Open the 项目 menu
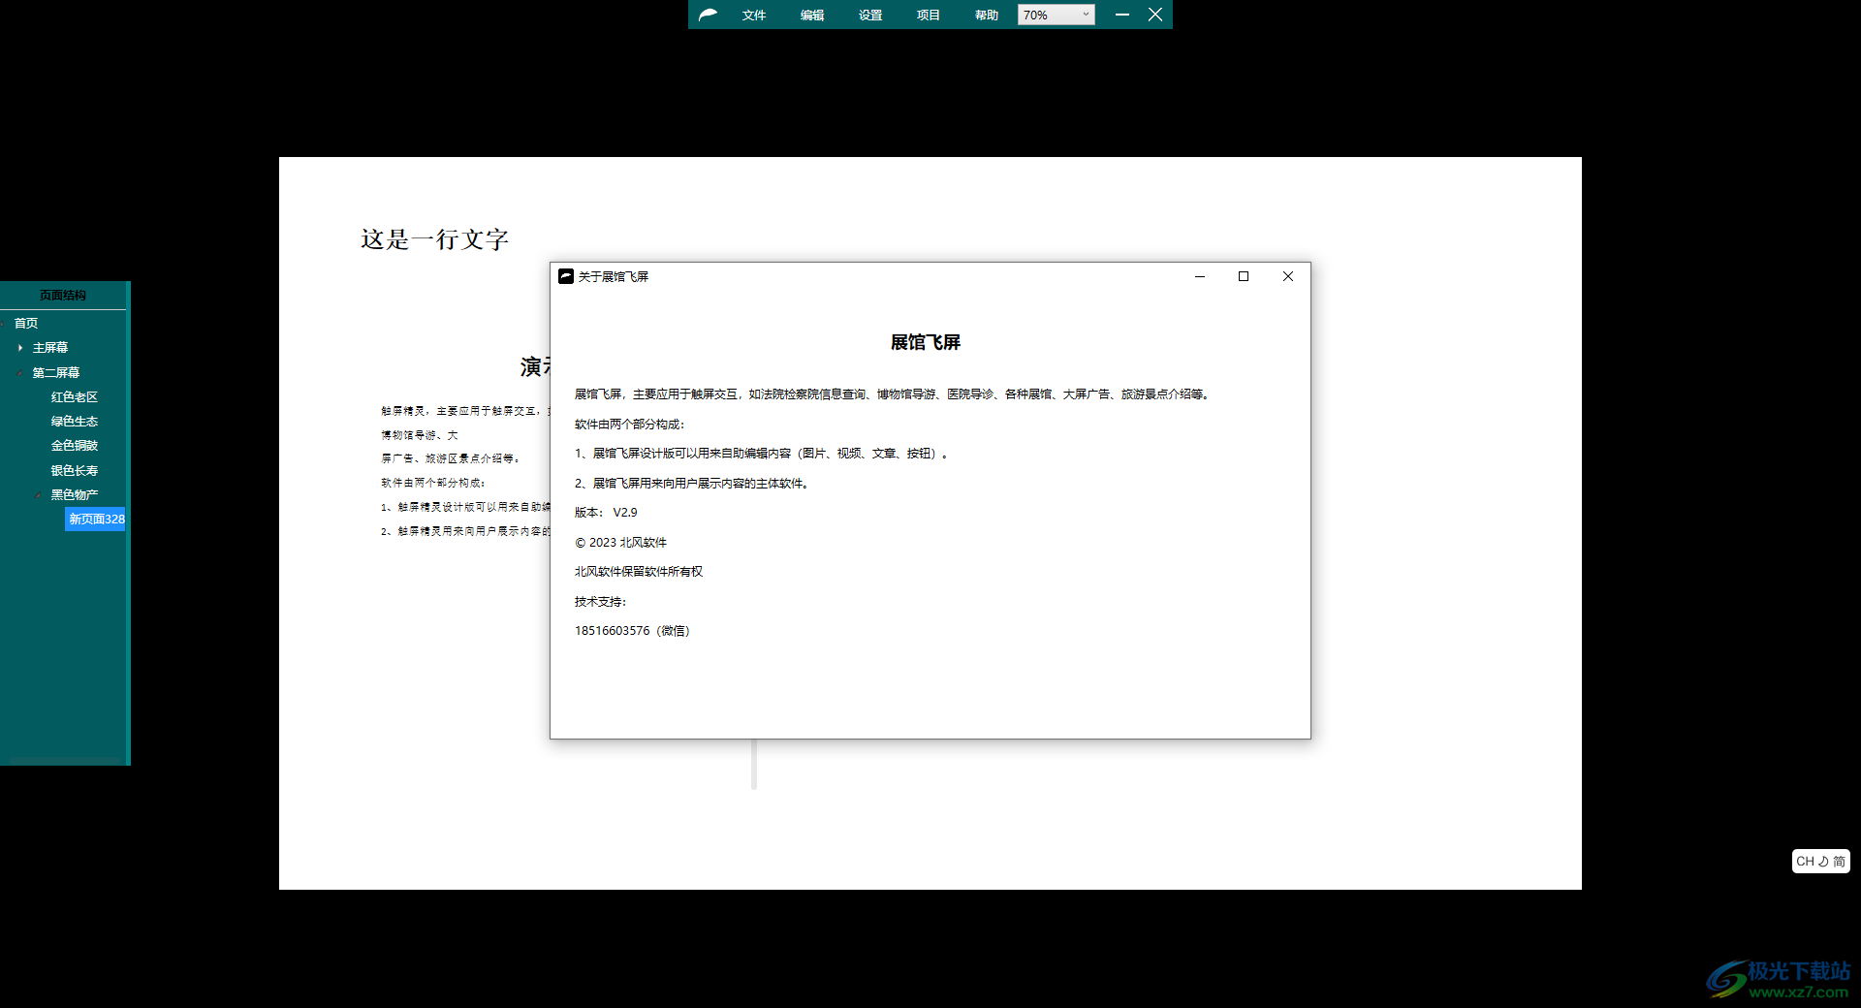 point(927,15)
